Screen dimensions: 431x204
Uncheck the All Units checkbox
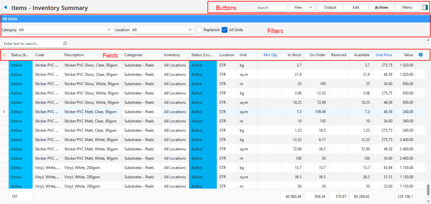click(x=225, y=30)
